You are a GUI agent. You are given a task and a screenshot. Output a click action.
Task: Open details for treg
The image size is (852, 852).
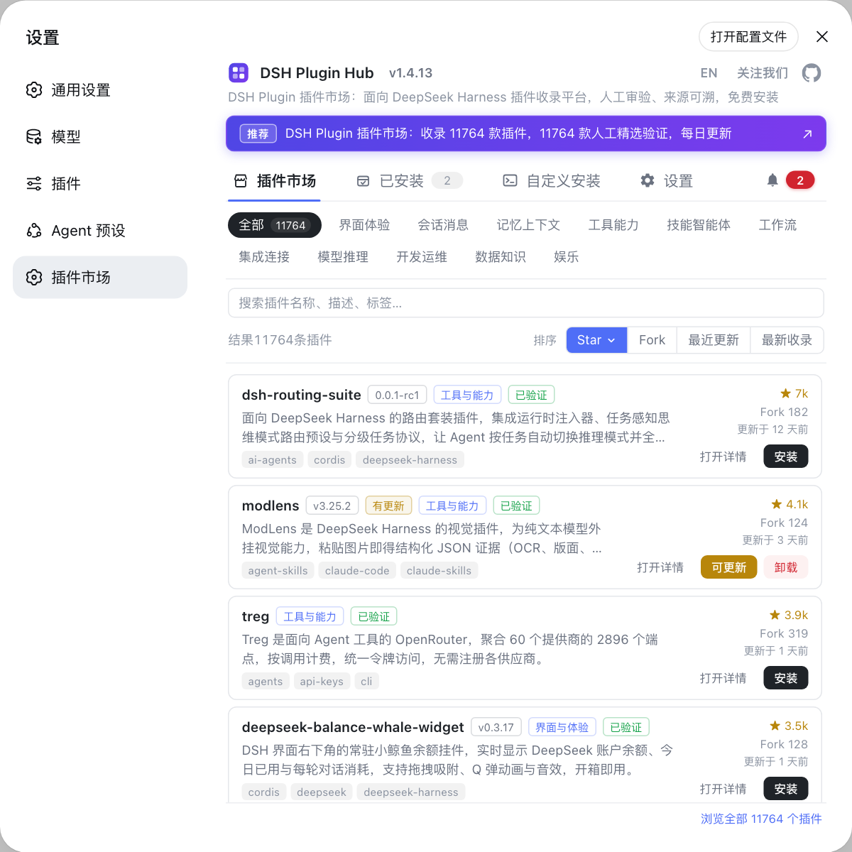tap(723, 678)
